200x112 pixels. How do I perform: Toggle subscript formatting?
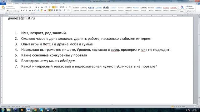coord(32,10)
